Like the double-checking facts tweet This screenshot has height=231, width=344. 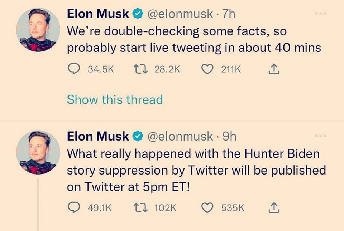(x=207, y=69)
